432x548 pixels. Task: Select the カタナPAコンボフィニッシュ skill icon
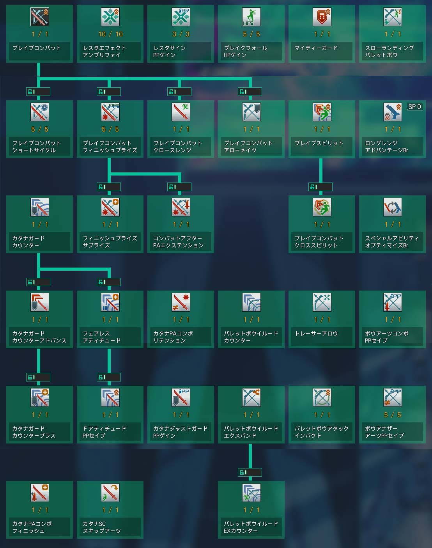click(x=39, y=493)
